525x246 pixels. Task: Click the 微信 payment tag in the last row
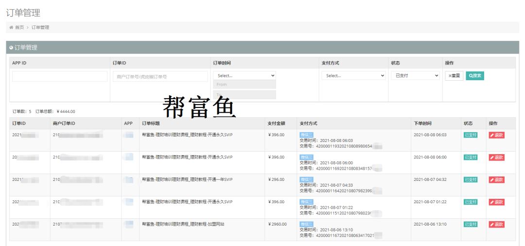click(x=306, y=225)
